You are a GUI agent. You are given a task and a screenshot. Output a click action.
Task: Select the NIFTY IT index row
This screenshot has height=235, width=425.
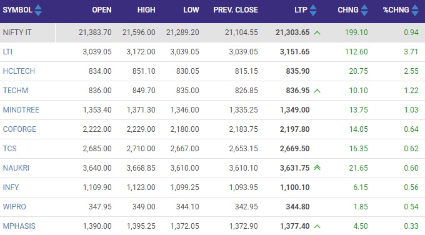coord(212,32)
